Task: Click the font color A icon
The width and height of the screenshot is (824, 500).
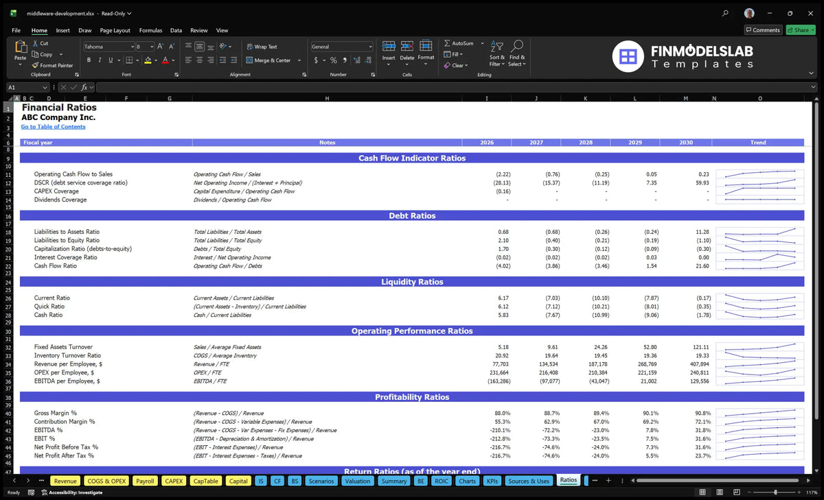Action: (165, 60)
